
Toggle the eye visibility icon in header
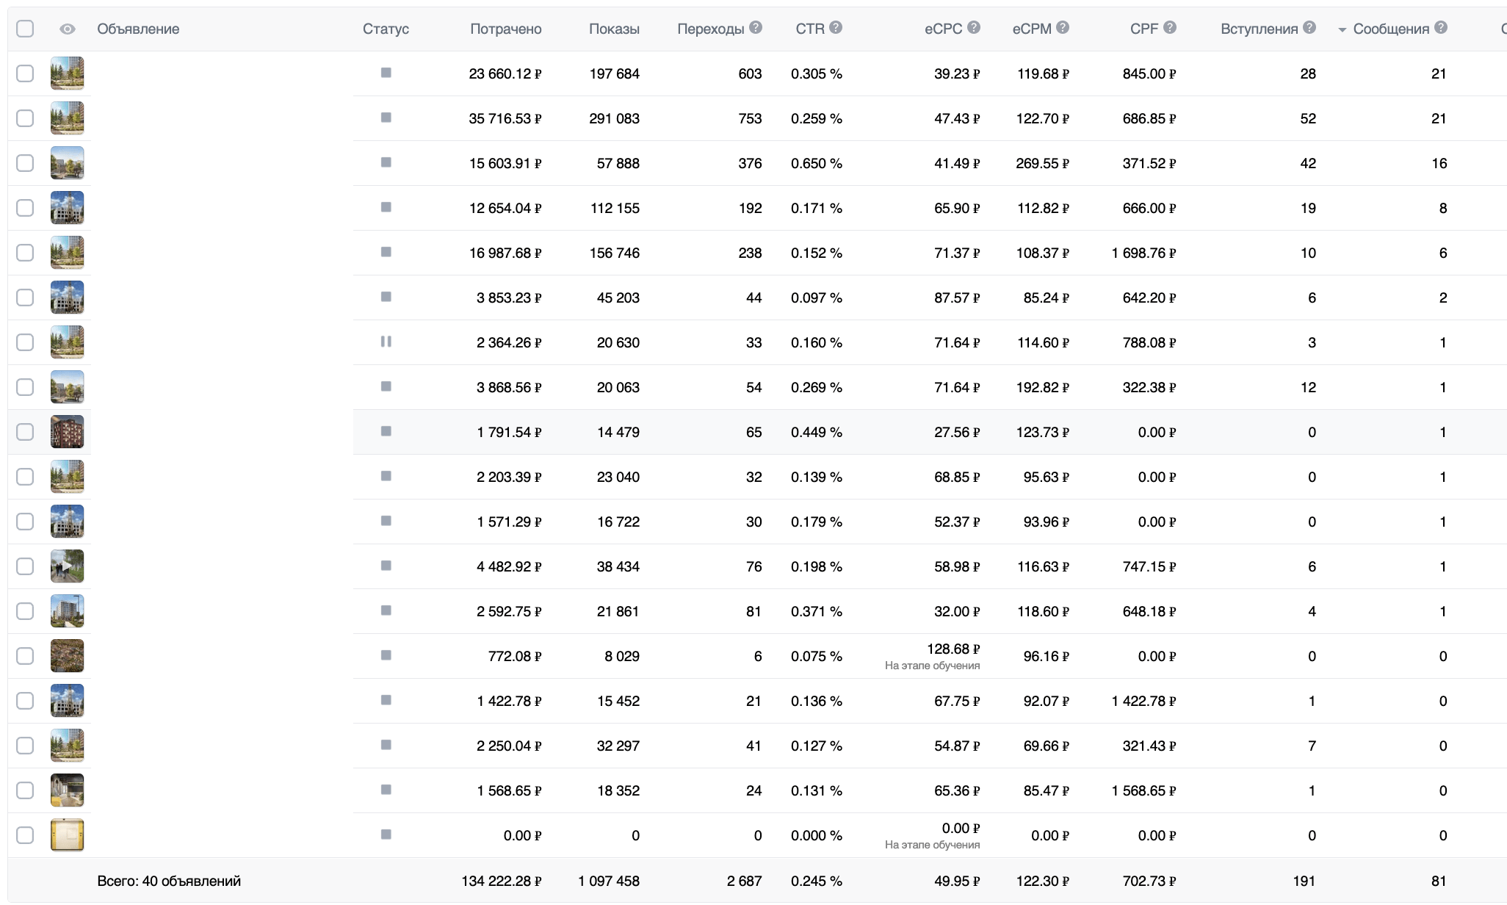tap(68, 29)
